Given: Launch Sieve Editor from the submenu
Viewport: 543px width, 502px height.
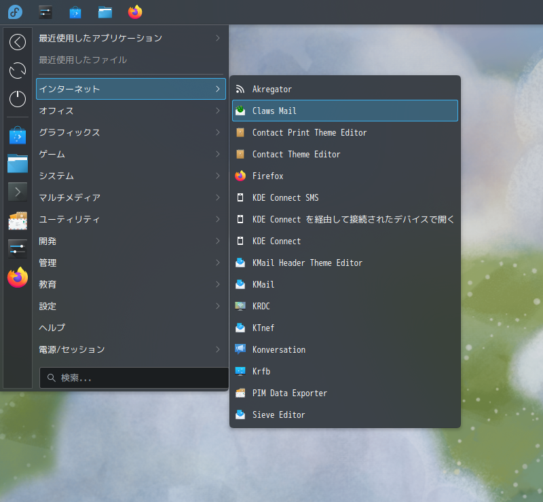Looking at the screenshot, I should 345,414.
